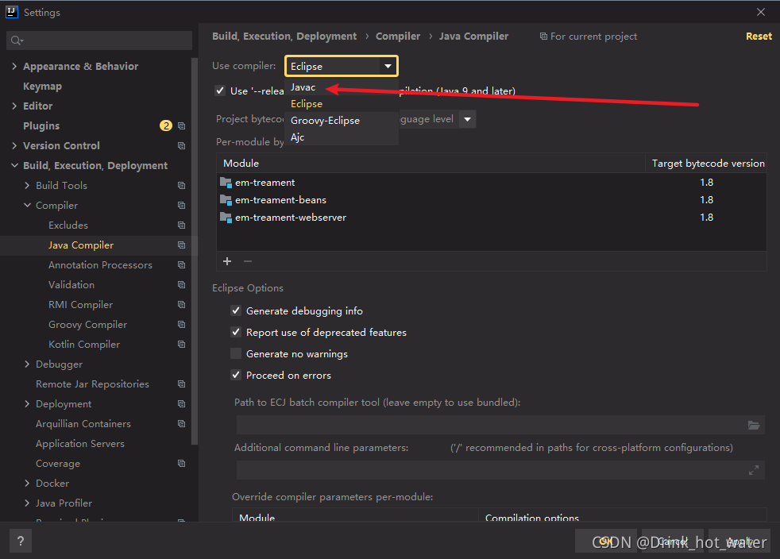
Task: Open help via the question mark icon
Action: click(20, 541)
